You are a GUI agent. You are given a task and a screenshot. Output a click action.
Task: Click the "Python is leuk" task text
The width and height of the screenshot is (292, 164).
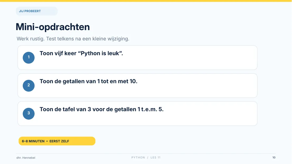(x=81, y=53)
